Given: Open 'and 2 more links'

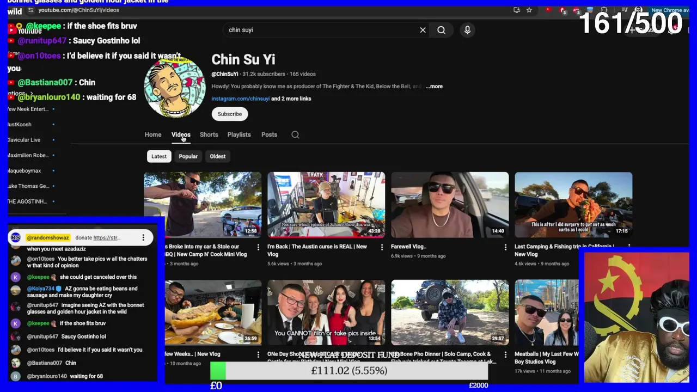Looking at the screenshot, I should tap(291, 99).
